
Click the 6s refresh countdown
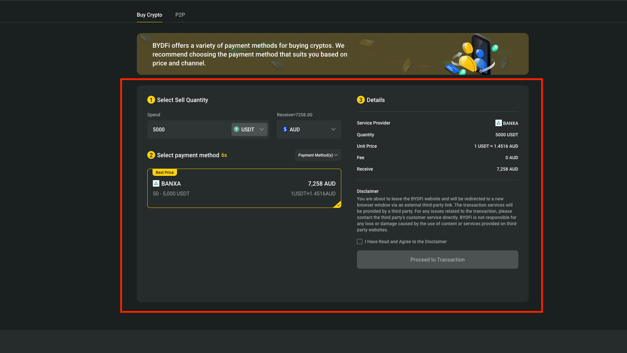point(224,155)
